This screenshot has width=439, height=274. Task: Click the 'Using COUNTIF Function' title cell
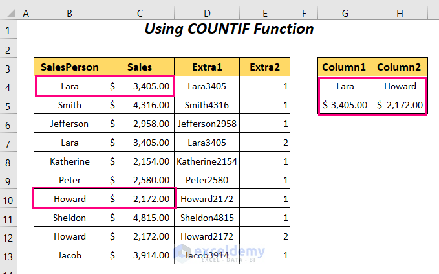[228, 29]
